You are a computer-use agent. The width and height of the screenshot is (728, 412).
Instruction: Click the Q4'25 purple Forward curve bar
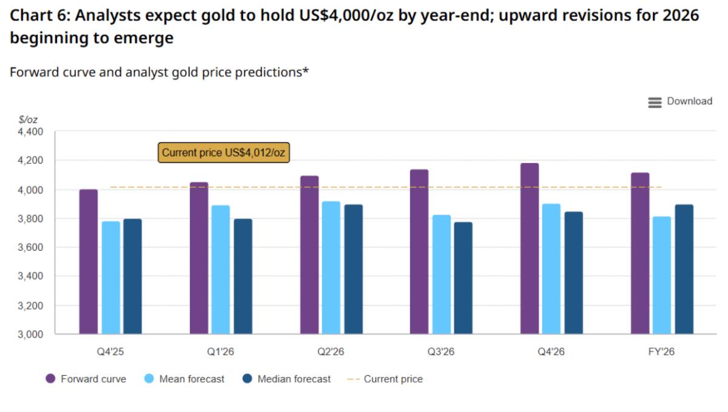(x=89, y=262)
